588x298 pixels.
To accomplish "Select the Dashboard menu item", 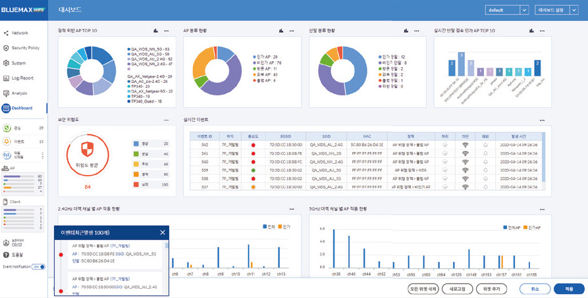I will (22, 108).
